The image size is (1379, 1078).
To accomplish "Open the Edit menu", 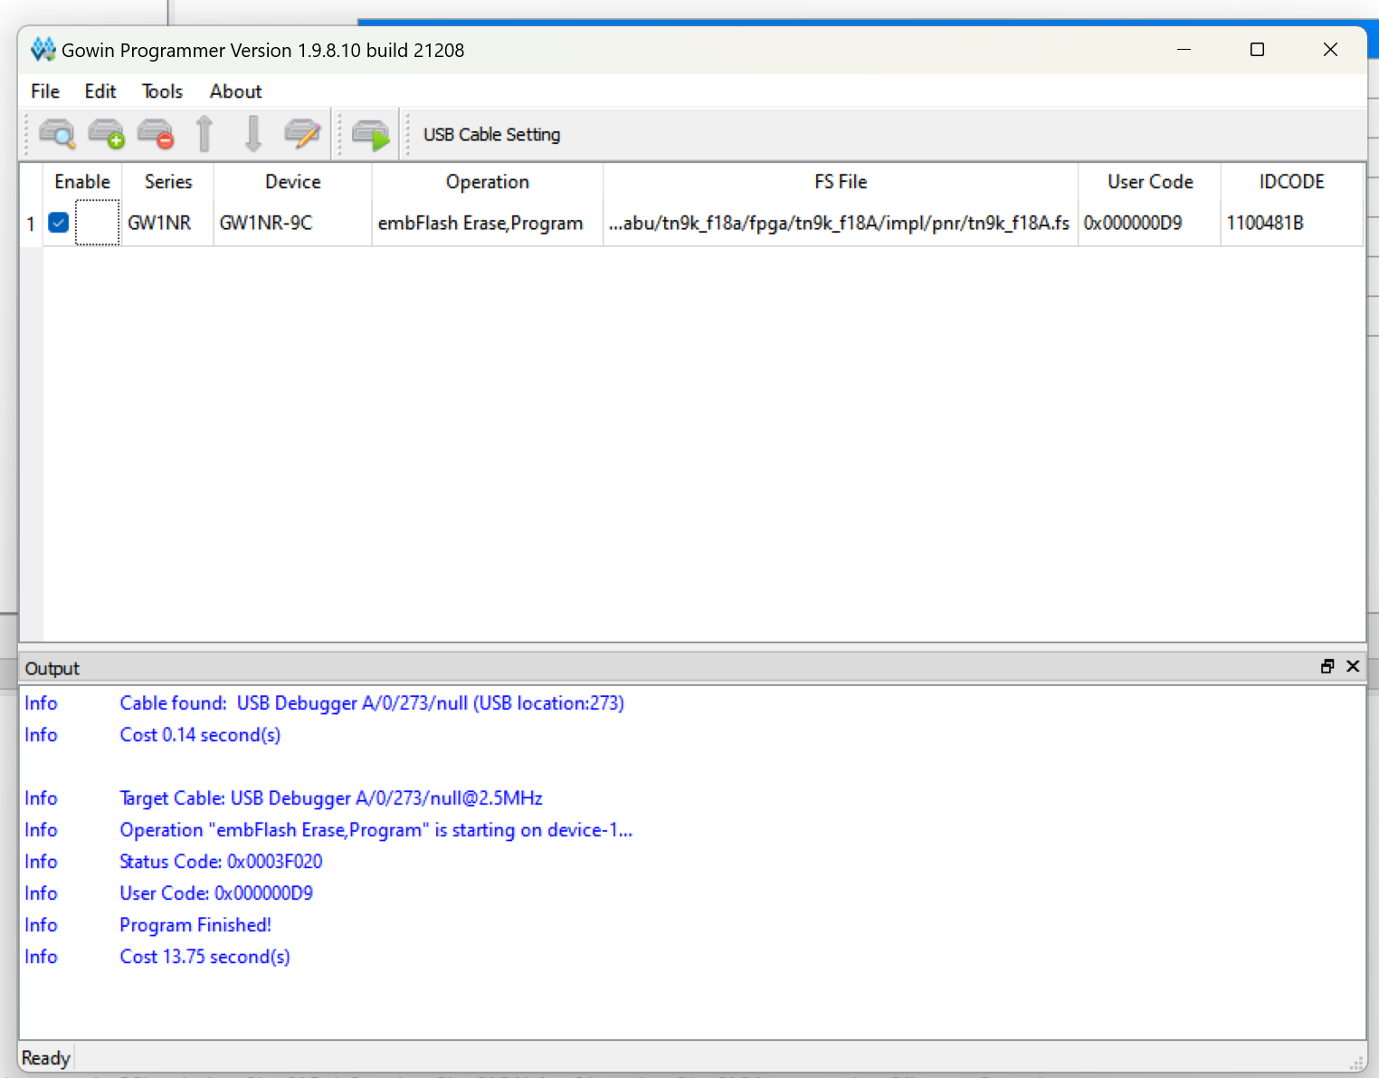I will point(100,91).
